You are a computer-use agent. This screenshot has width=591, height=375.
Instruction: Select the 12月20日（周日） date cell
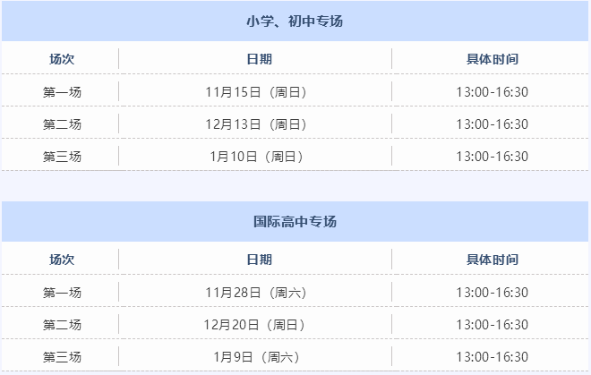click(255, 324)
